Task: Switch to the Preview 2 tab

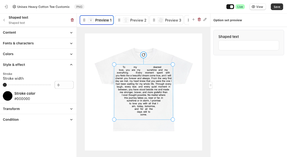Action: pyautogui.click(x=132, y=20)
